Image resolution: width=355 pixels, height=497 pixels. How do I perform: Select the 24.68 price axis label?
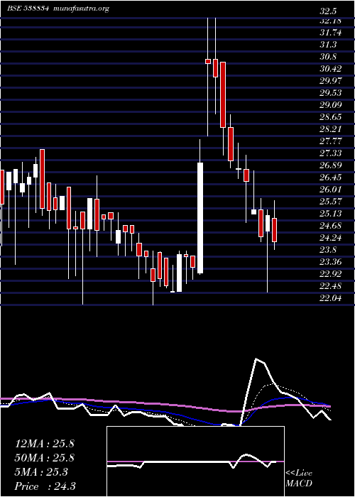tap(330, 226)
